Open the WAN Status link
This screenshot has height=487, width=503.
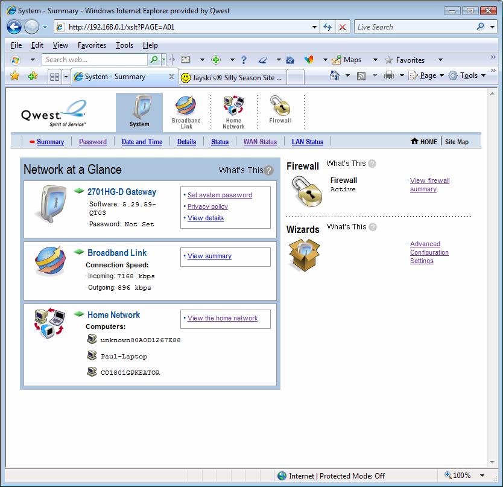pos(260,142)
